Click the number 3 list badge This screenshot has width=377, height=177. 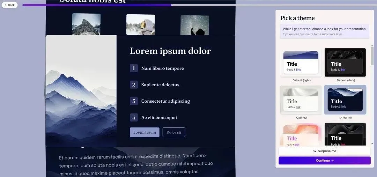point(134,101)
